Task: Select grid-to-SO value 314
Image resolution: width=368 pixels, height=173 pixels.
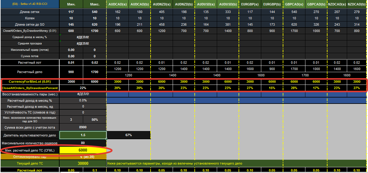Action: point(357,25)
